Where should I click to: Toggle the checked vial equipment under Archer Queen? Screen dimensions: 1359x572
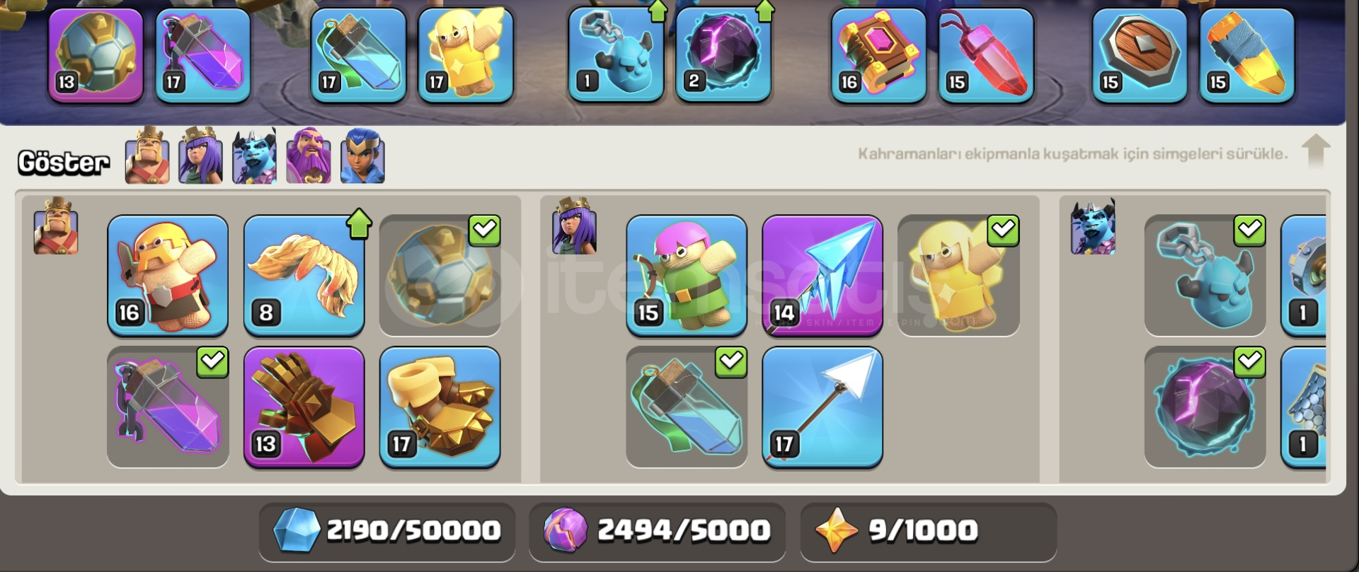(687, 407)
